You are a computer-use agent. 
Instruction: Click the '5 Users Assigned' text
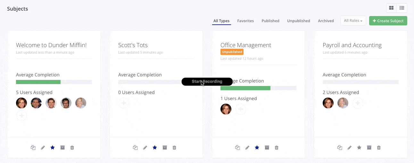pyautogui.click(x=34, y=92)
